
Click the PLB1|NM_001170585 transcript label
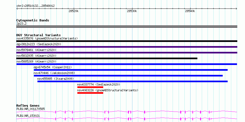pos(31,109)
